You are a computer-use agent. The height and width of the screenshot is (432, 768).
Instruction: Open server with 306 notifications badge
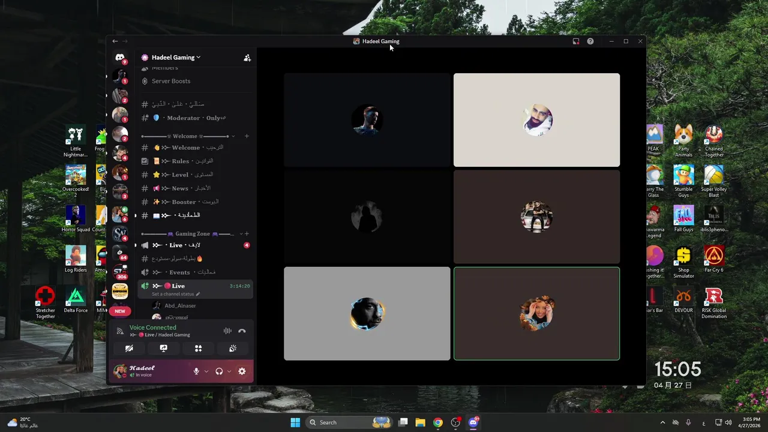coord(120,271)
